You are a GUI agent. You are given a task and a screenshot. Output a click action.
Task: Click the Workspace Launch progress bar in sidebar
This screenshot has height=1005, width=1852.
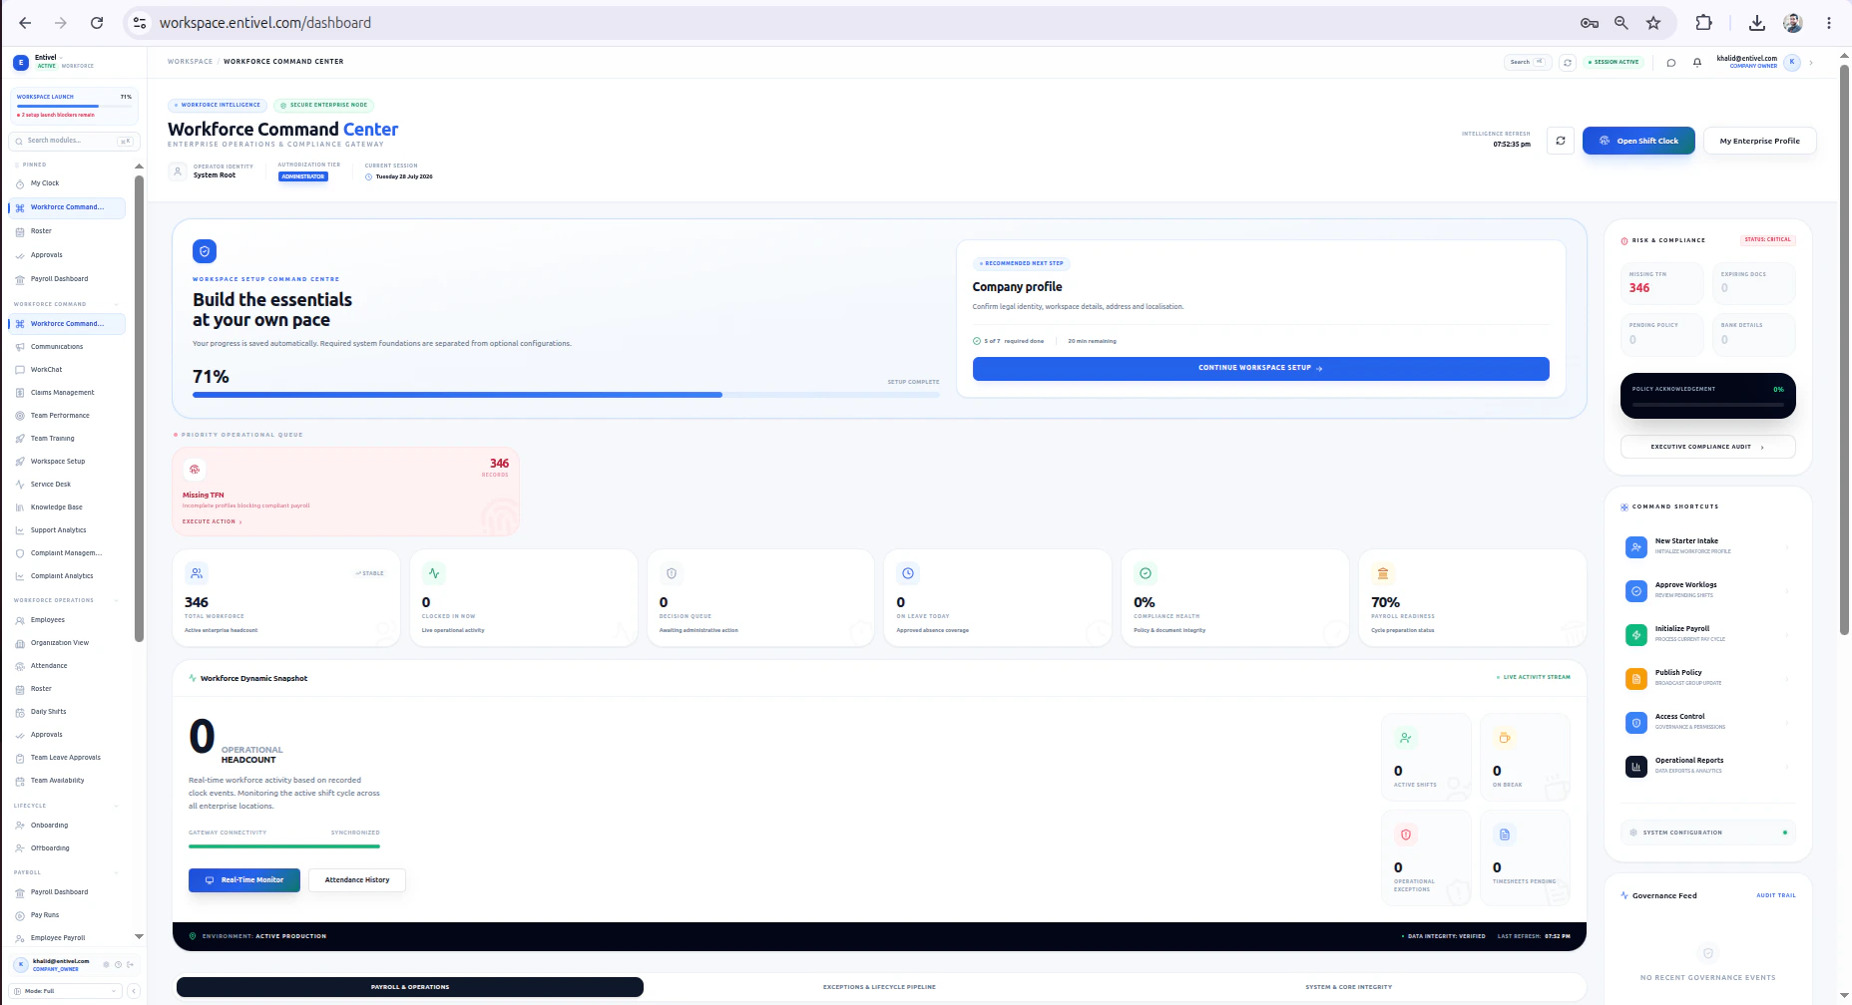pos(74,106)
